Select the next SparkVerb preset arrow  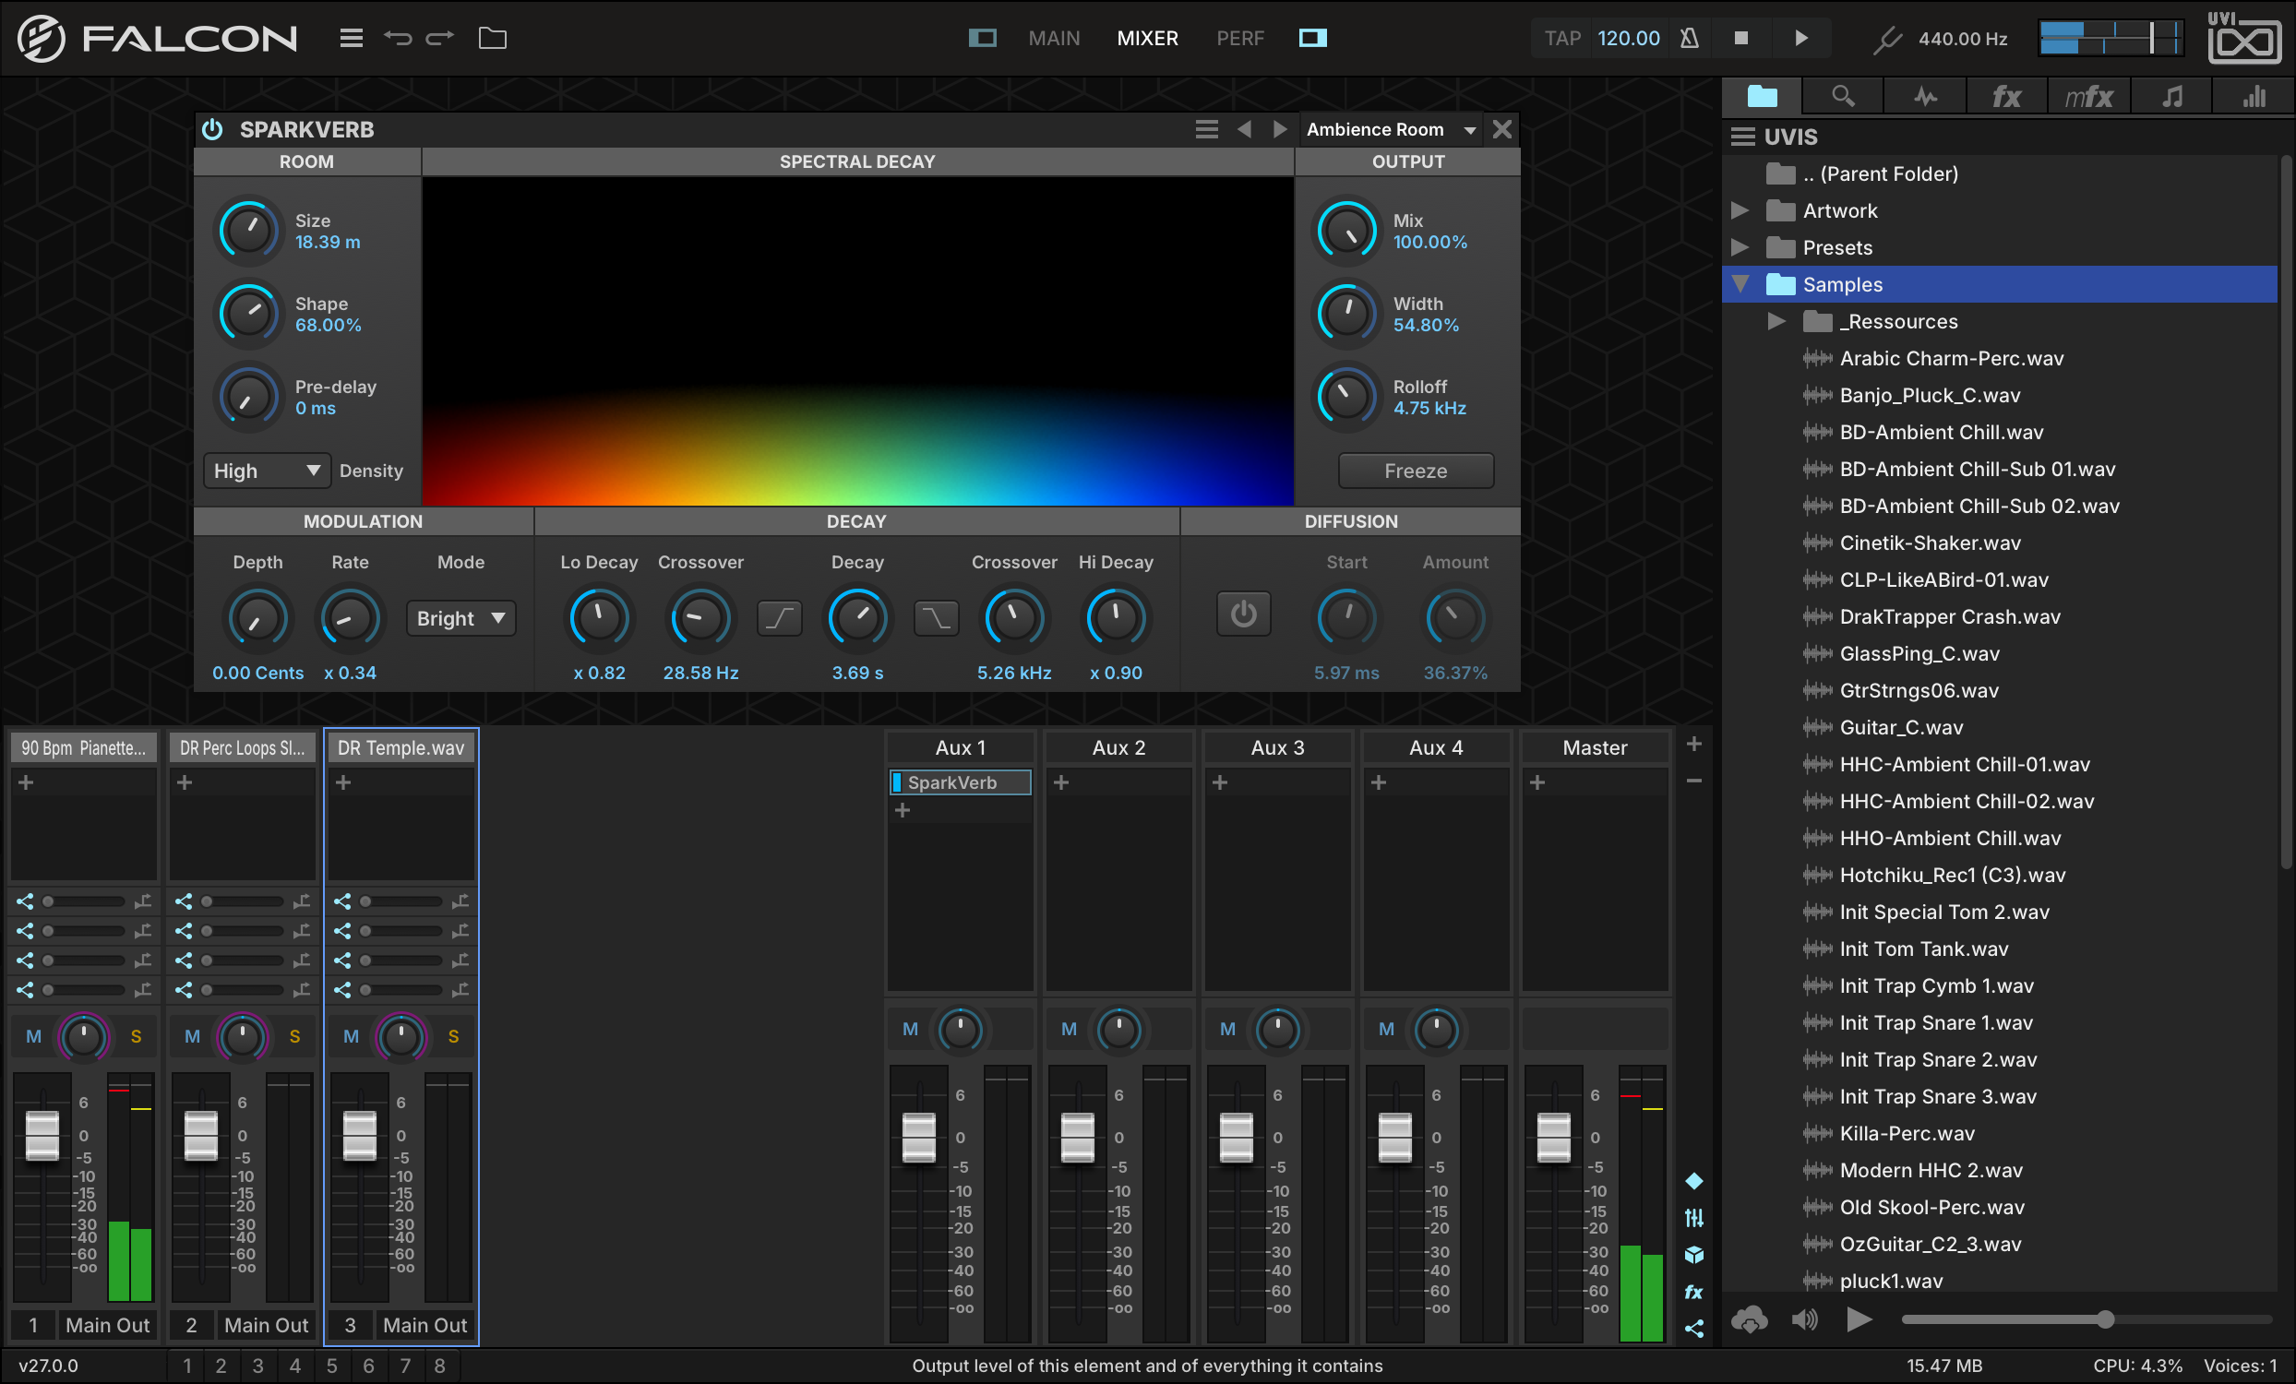pos(1280,129)
